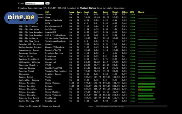Image resolution: width=182 pixels, height=114 pixels.
Task: Show MTR for Shanghai China Telecom
Action: 133,95
